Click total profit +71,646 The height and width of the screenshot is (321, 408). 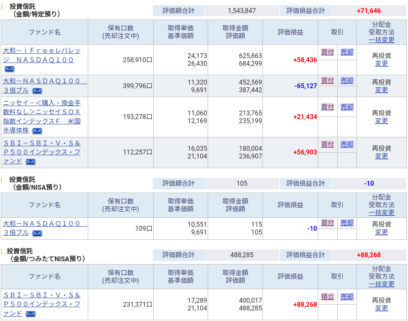(x=369, y=11)
